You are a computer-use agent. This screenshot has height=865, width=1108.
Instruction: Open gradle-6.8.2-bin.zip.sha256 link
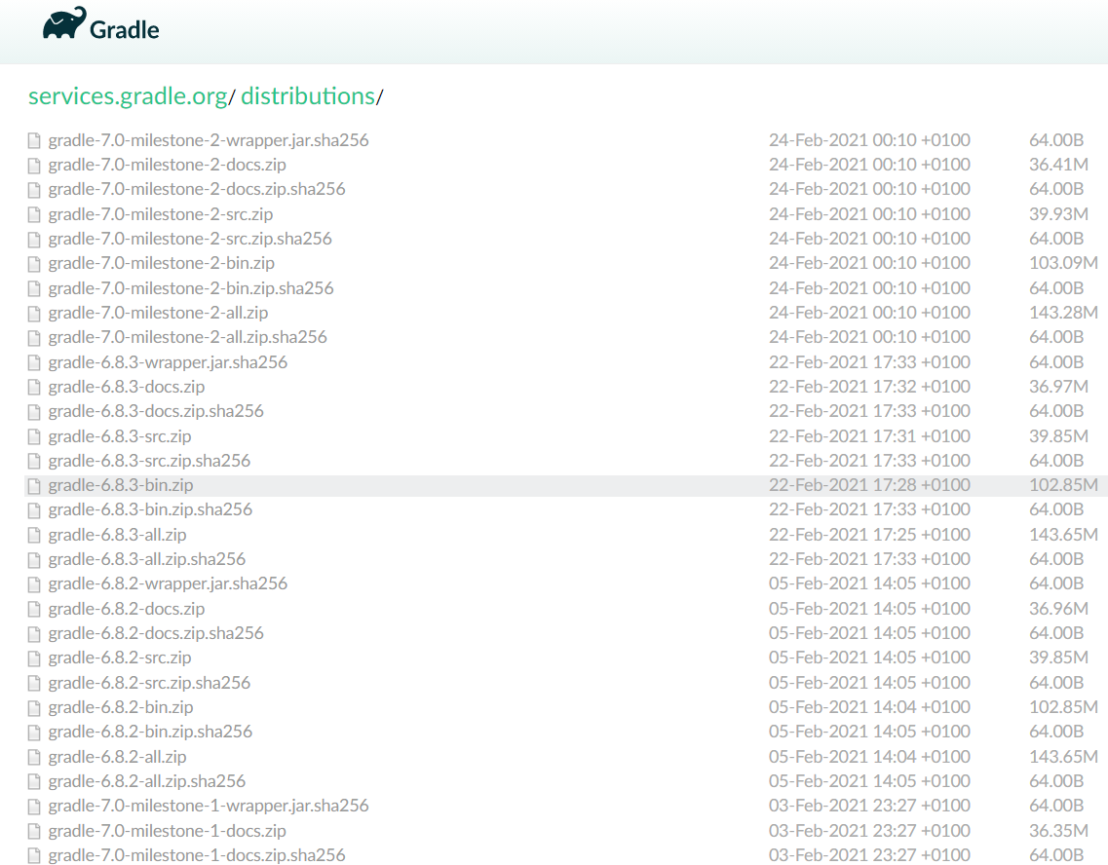pyautogui.click(x=150, y=732)
